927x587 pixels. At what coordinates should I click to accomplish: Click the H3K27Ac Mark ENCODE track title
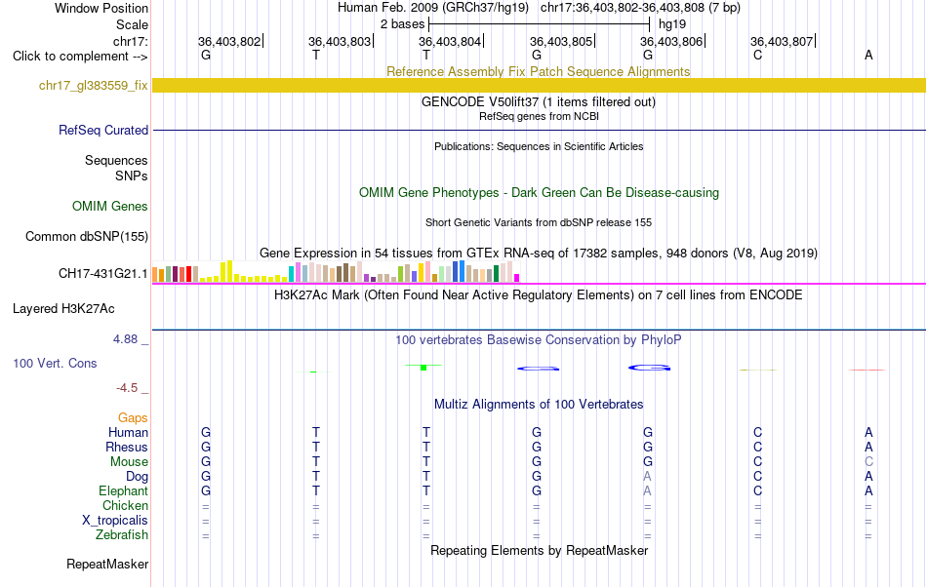click(x=539, y=294)
